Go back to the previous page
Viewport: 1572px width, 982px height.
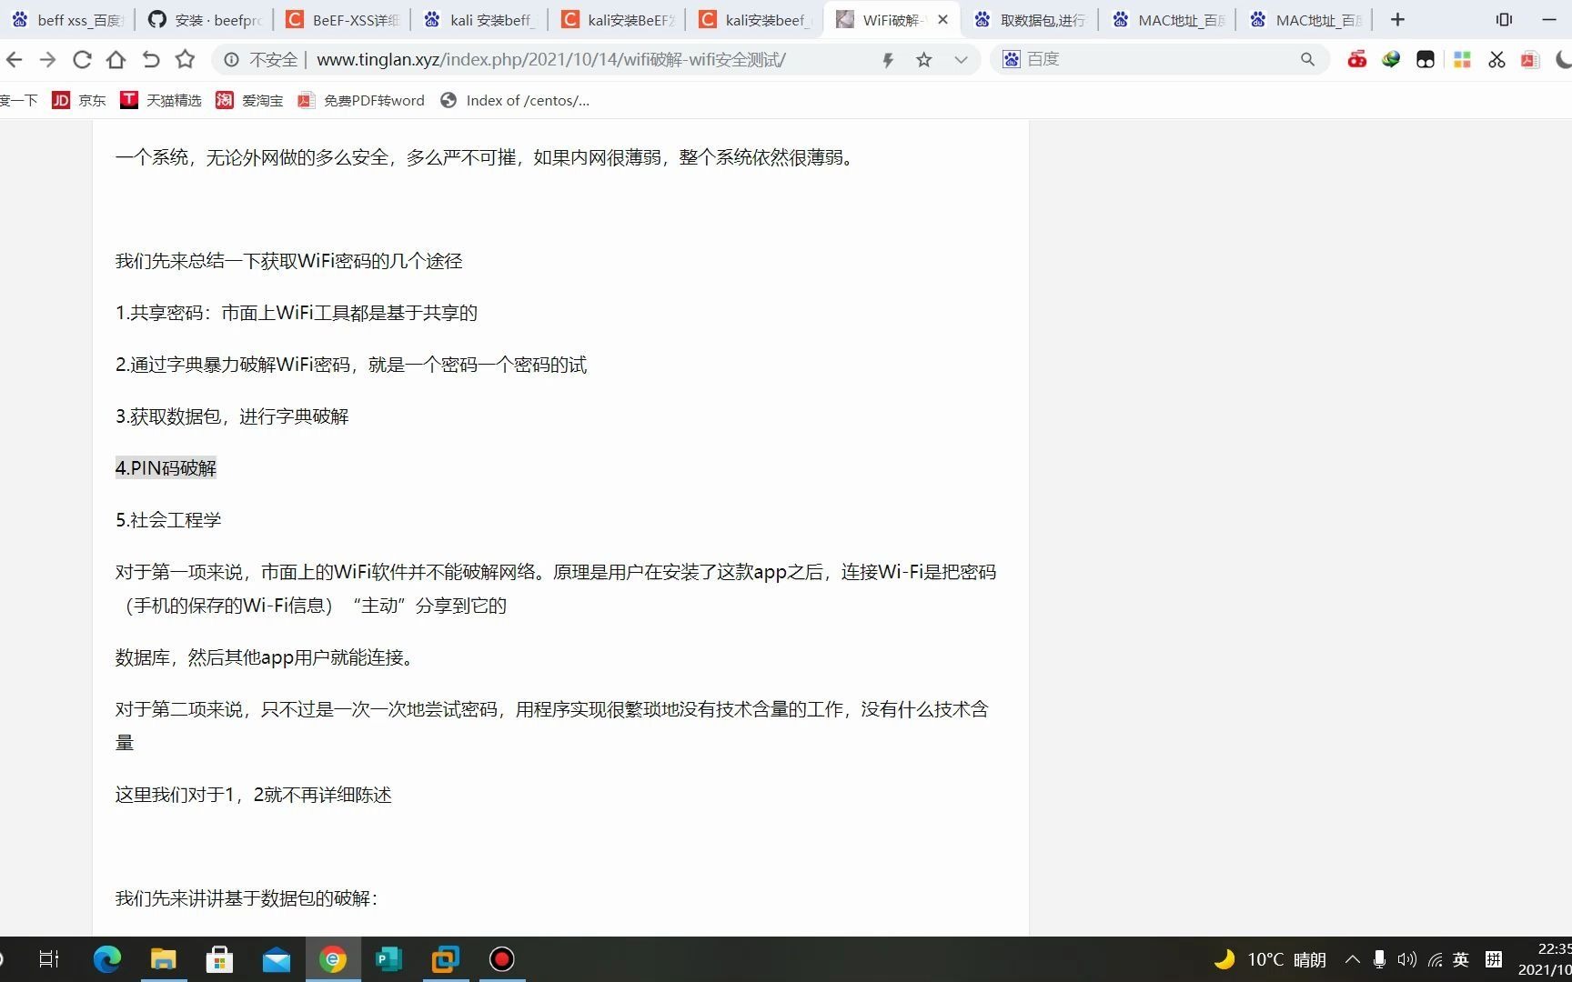point(14,60)
